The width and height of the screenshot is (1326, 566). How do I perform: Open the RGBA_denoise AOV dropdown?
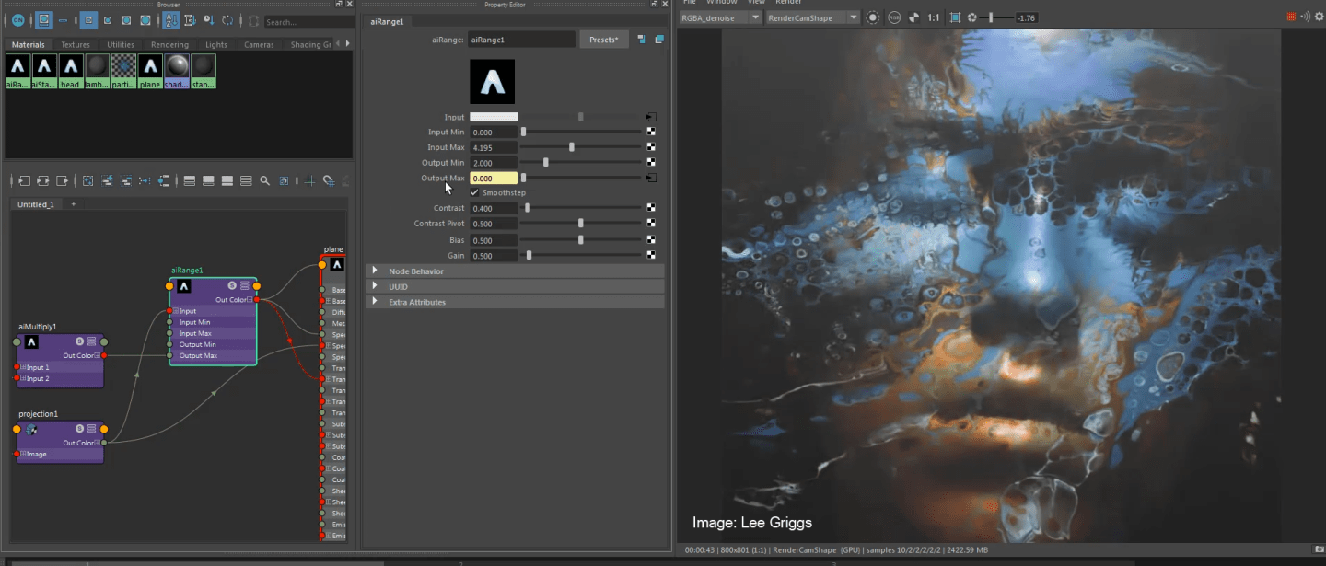[720, 17]
